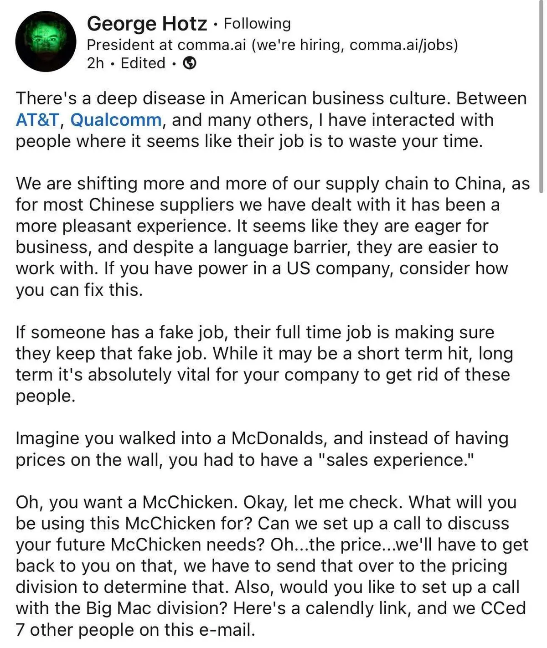Click the Following status label
Viewport: 547px width, 648px height.
[x=257, y=24]
